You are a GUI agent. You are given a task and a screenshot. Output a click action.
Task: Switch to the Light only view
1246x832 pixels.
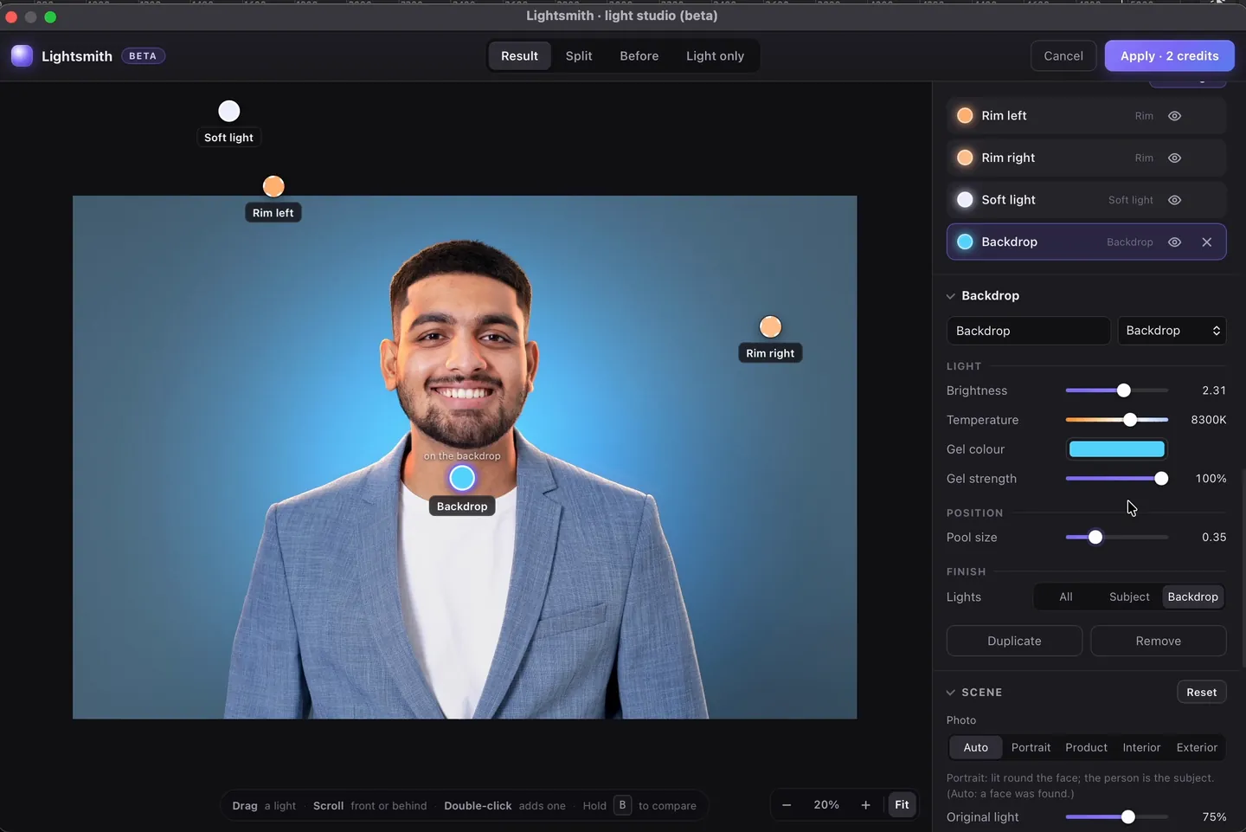(715, 56)
